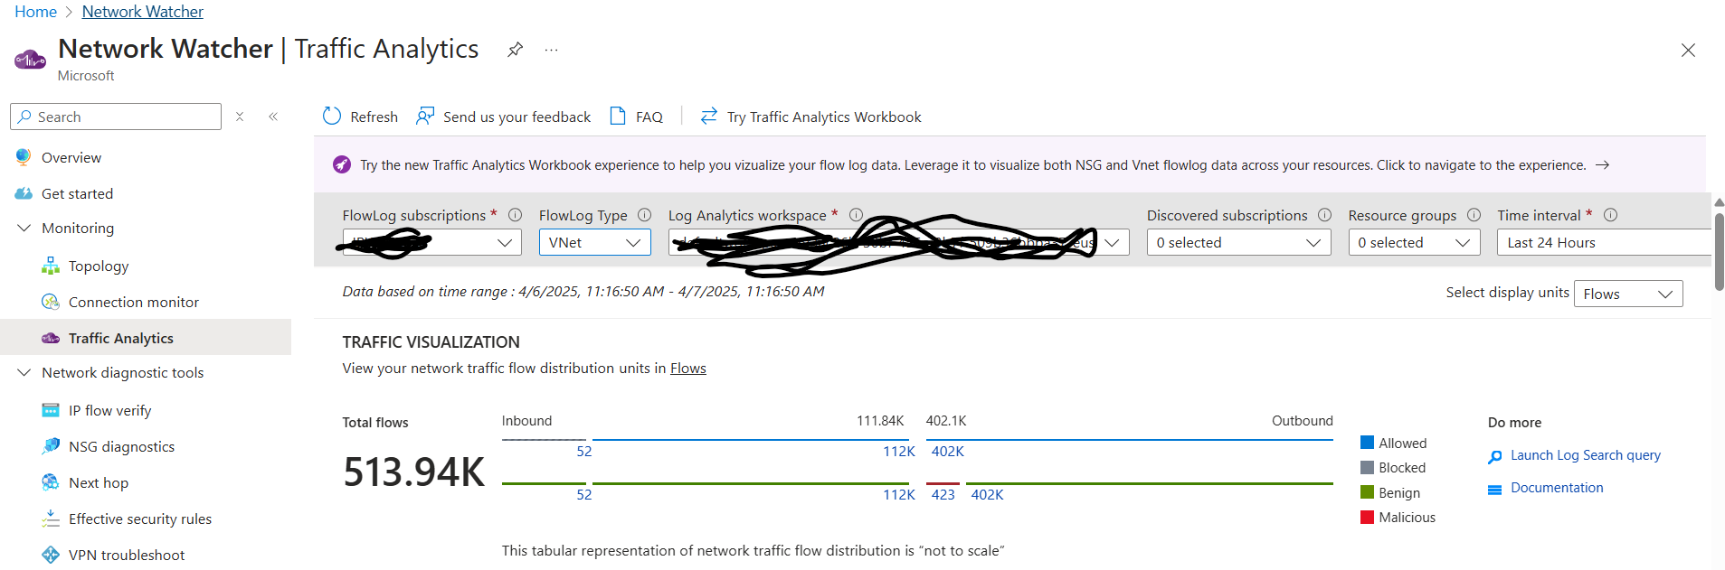Image resolution: width=1725 pixels, height=570 pixels.
Task: Click the rocket icon in the banner
Action: pos(342,164)
